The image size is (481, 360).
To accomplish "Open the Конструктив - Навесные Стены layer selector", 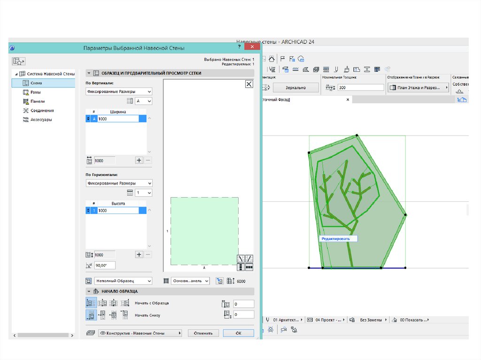I will click(140, 333).
